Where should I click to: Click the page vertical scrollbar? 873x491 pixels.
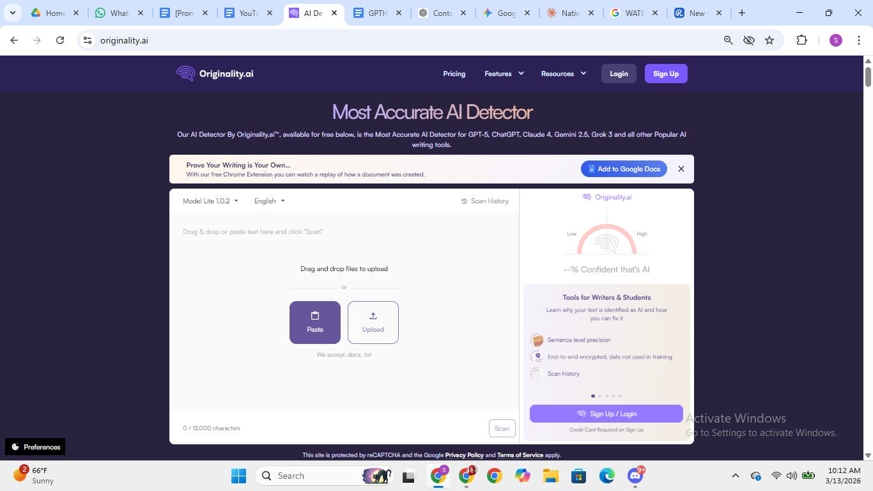(868, 76)
